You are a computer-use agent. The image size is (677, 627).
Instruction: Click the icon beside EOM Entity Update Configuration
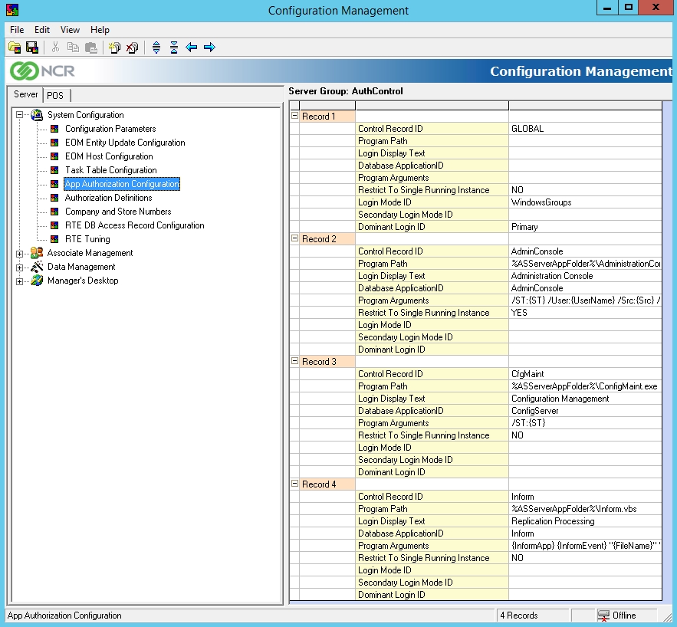click(54, 143)
